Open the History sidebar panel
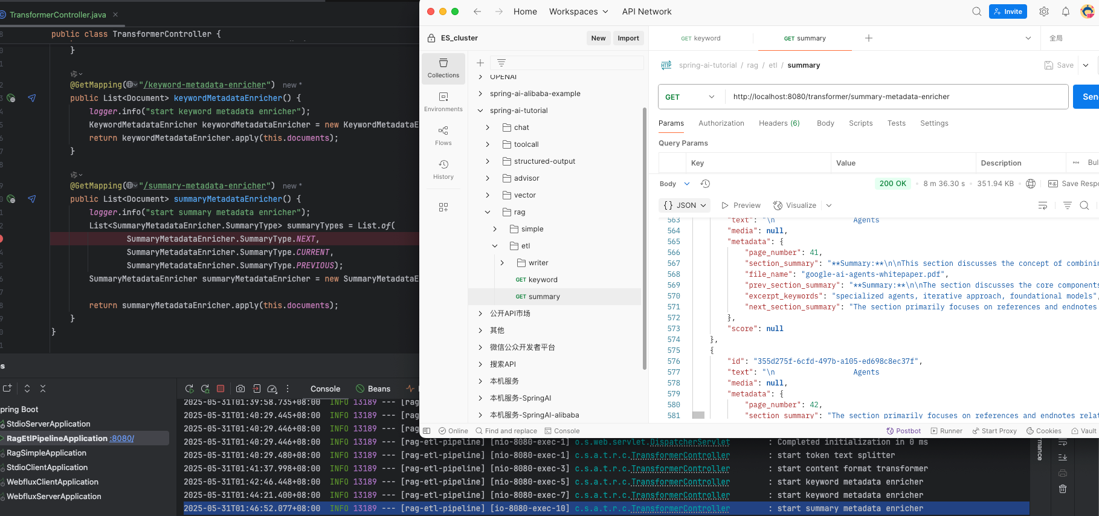The height and width of the screenshot is (516, 1099). [x=443, y=170]
